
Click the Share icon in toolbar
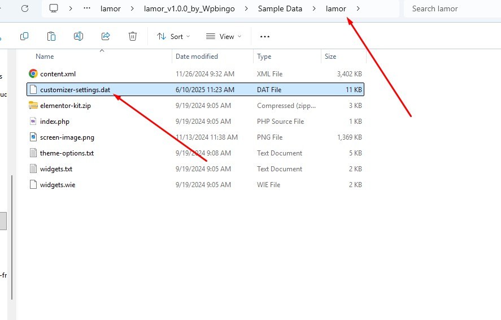(106, 36)
